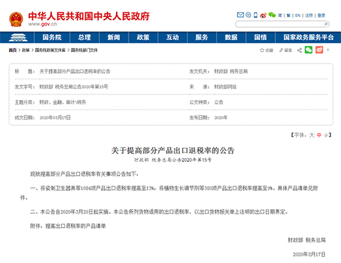Click inside the site search field
The image size is (341, 263).
280,24
